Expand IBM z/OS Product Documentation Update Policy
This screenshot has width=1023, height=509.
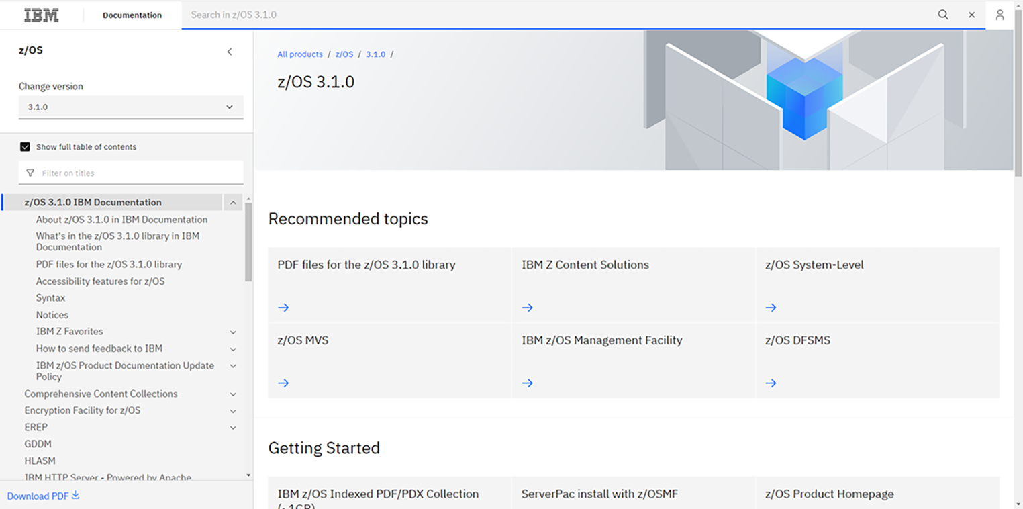click(x=233, y=366)
